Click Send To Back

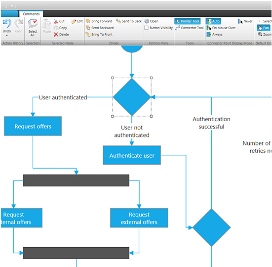[129, 21]
